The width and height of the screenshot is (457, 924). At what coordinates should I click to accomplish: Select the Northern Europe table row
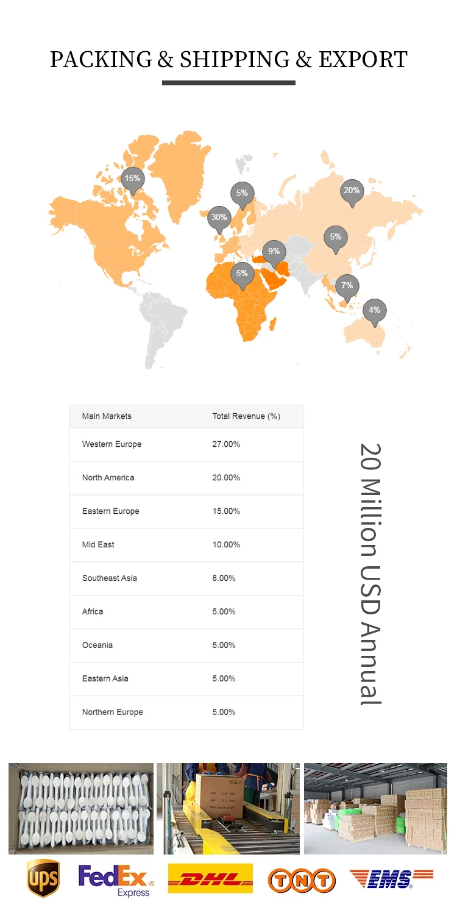[186, 712]
